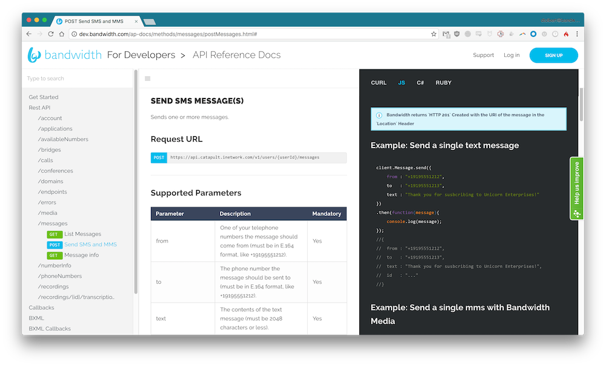Open Callbacks in sidebar
Screen dimensions: 606x366
[x=41, y=308]
